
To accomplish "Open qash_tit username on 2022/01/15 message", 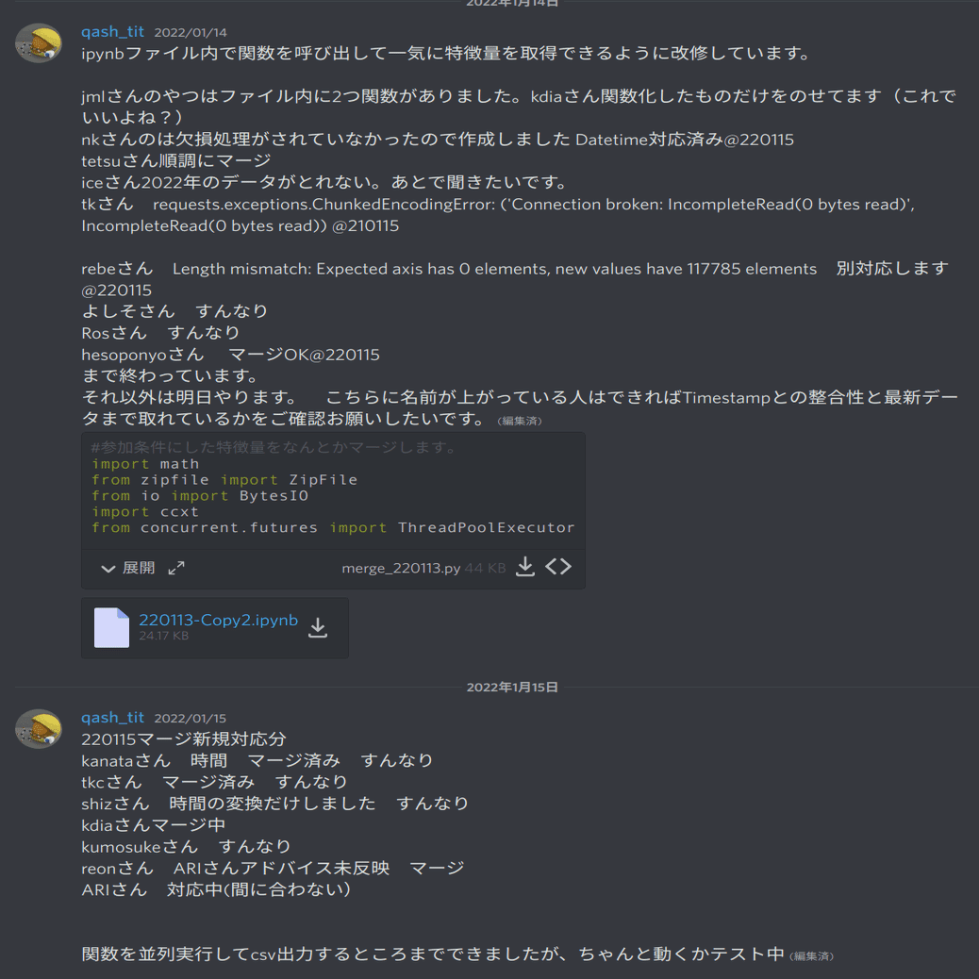I will [x=112, y=718].
